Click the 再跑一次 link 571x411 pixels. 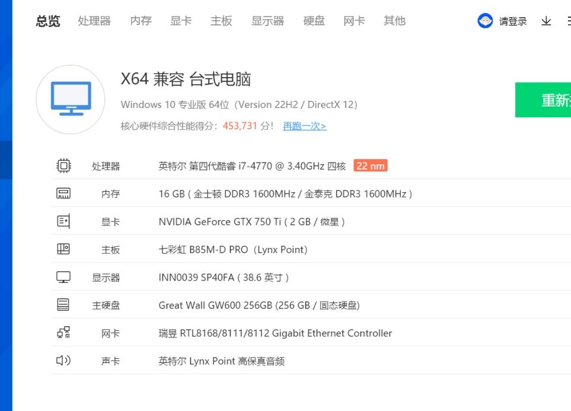click(304, 126)
